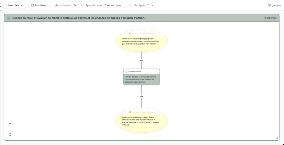Click the sidebar expand arrow at top left

click(x=1, y=7)
